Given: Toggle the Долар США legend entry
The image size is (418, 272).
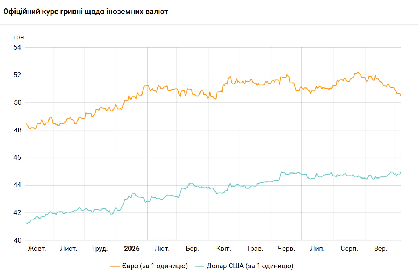Looking at the screenshot, I should pyautogui.click(x=244, y=266).
